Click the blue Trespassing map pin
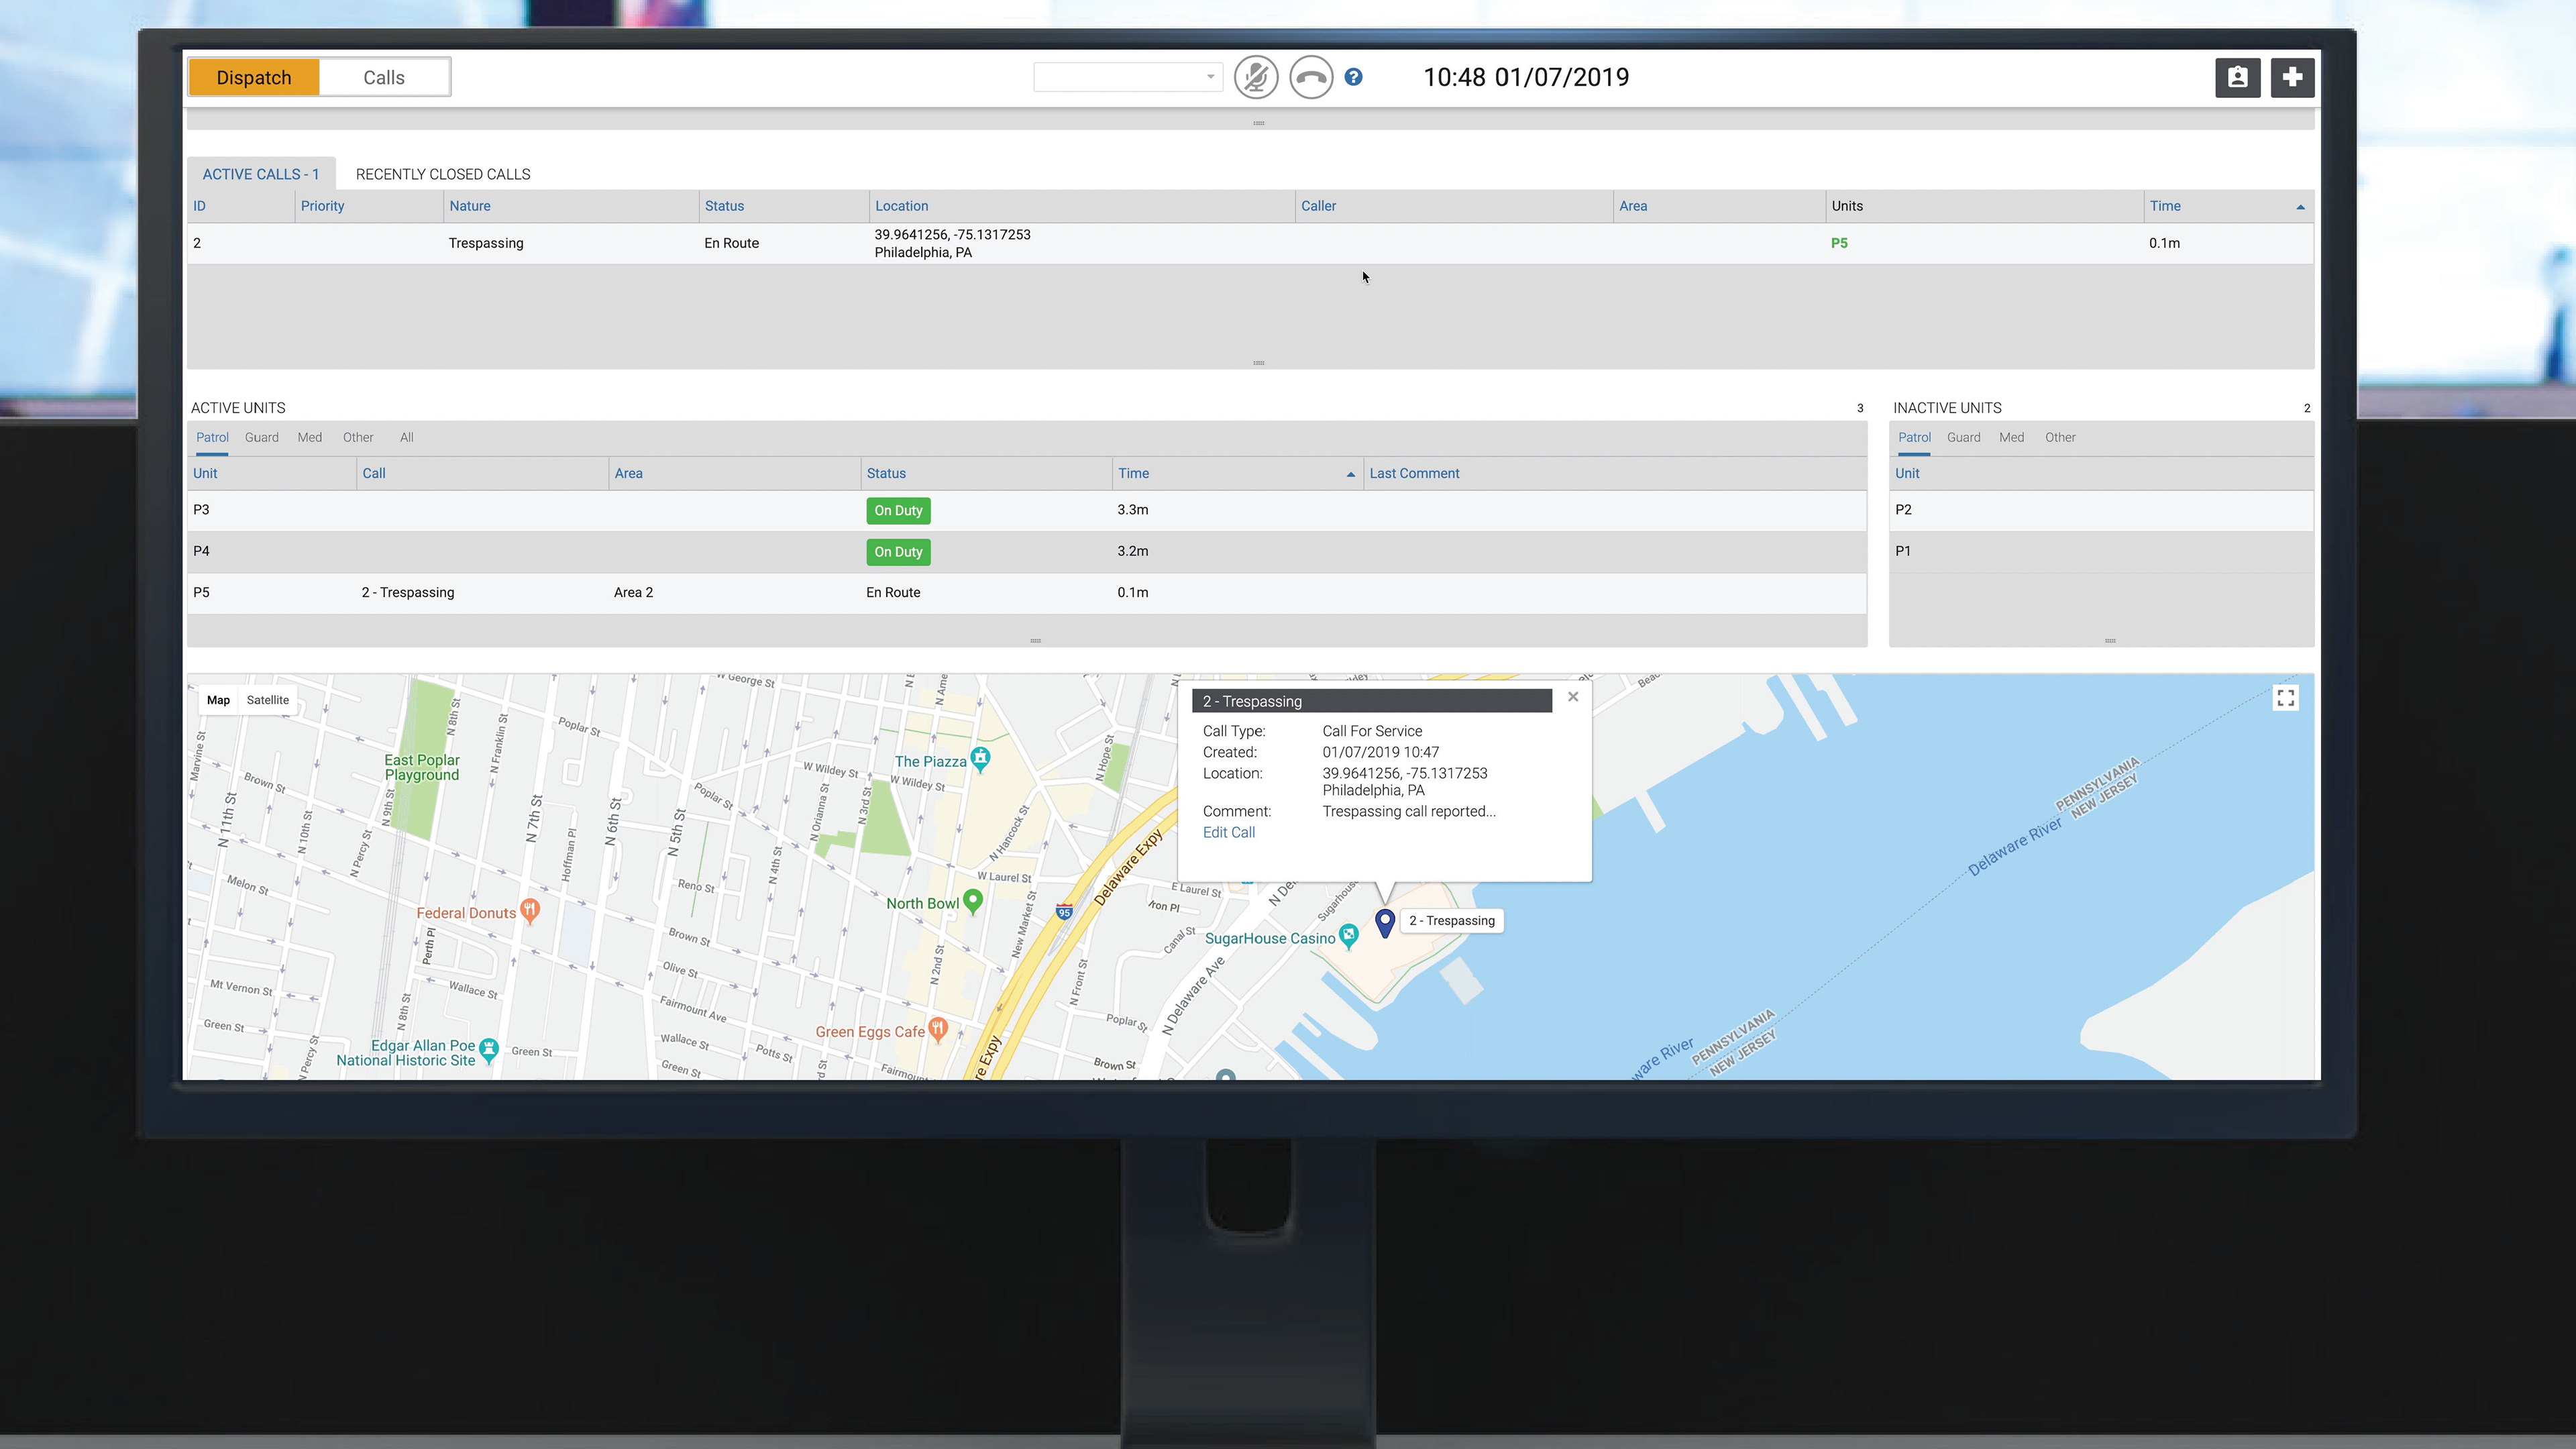The image size is (2576, 1449). 1385,922
